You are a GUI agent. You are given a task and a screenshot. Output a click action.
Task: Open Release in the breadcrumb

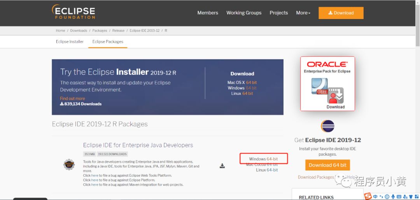click(118, 30)
